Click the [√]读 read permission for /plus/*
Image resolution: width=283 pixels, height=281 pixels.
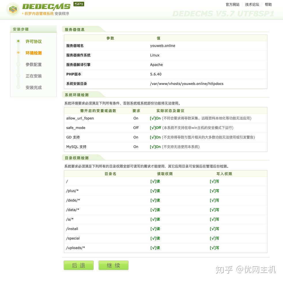pos(155,191)
